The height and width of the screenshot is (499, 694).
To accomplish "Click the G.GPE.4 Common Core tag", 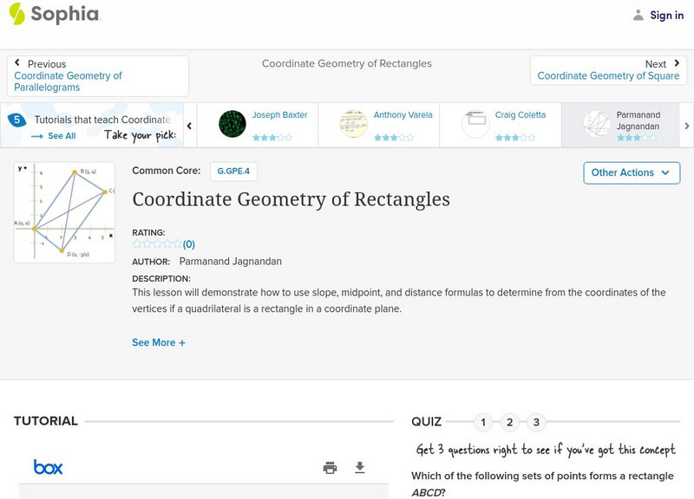I will pyautogui.click(x=233, y=172).
